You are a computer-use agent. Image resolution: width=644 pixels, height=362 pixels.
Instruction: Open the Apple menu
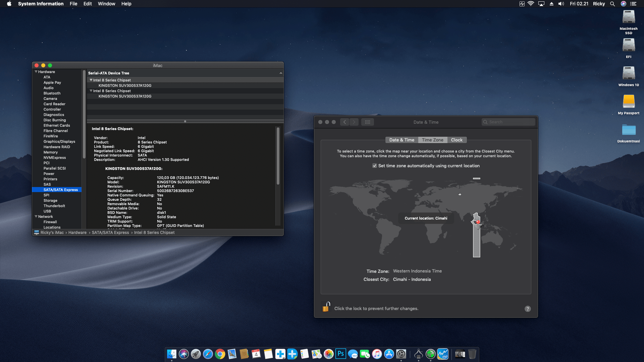[9, 4]
